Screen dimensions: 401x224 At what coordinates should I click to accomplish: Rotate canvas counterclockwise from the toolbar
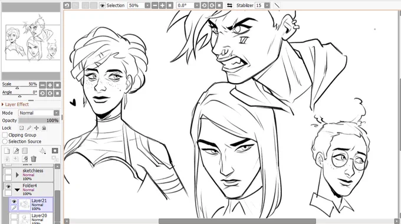pos(204,5)
